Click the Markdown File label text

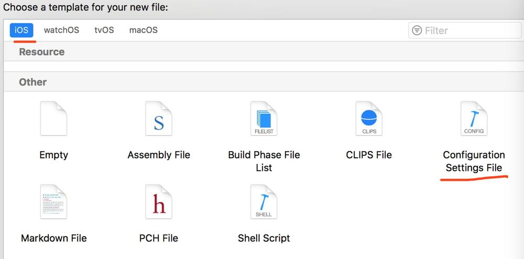[53, 238]
